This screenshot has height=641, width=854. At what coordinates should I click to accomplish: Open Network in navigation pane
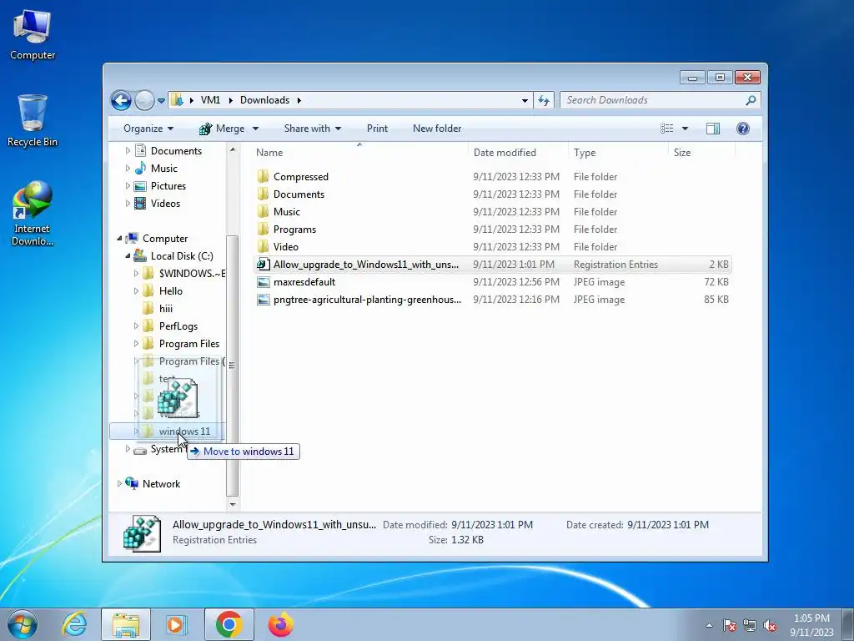coord(153,483)
